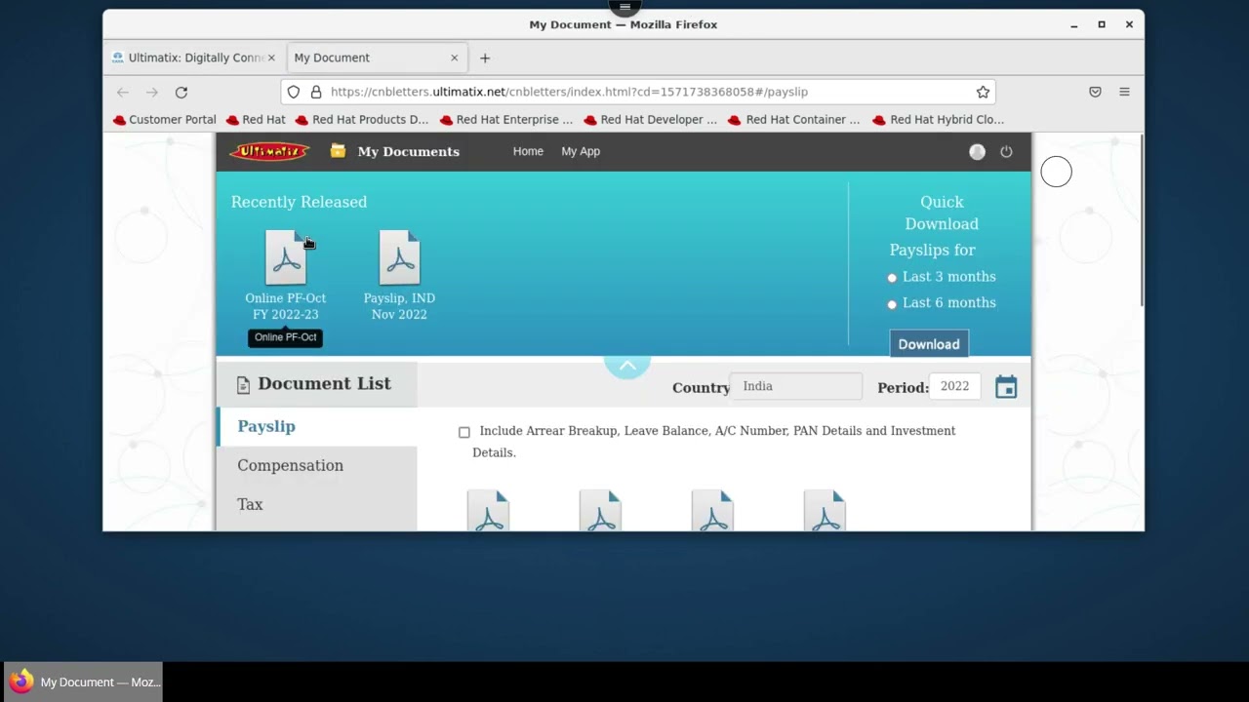Close the Ultimatix: Digitally Connected tab
The width and height of the screenshot is (1249, 702).
[271, 58]
